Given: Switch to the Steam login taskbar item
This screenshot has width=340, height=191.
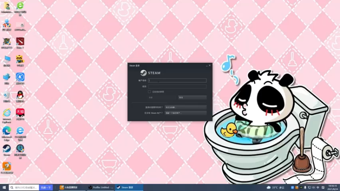Looking at the screenshot, I should (129, 188).
